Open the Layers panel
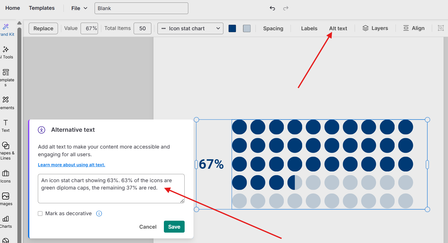The width and height of the screenshot is (448, 243). click(x=375, y=28)
